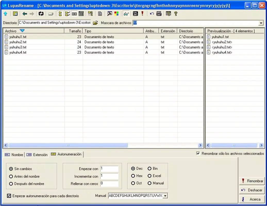The width and height of the screenshot is (267, 206).
Task: Click right arrow of file list scrollbar
Action: pos(201,145)
